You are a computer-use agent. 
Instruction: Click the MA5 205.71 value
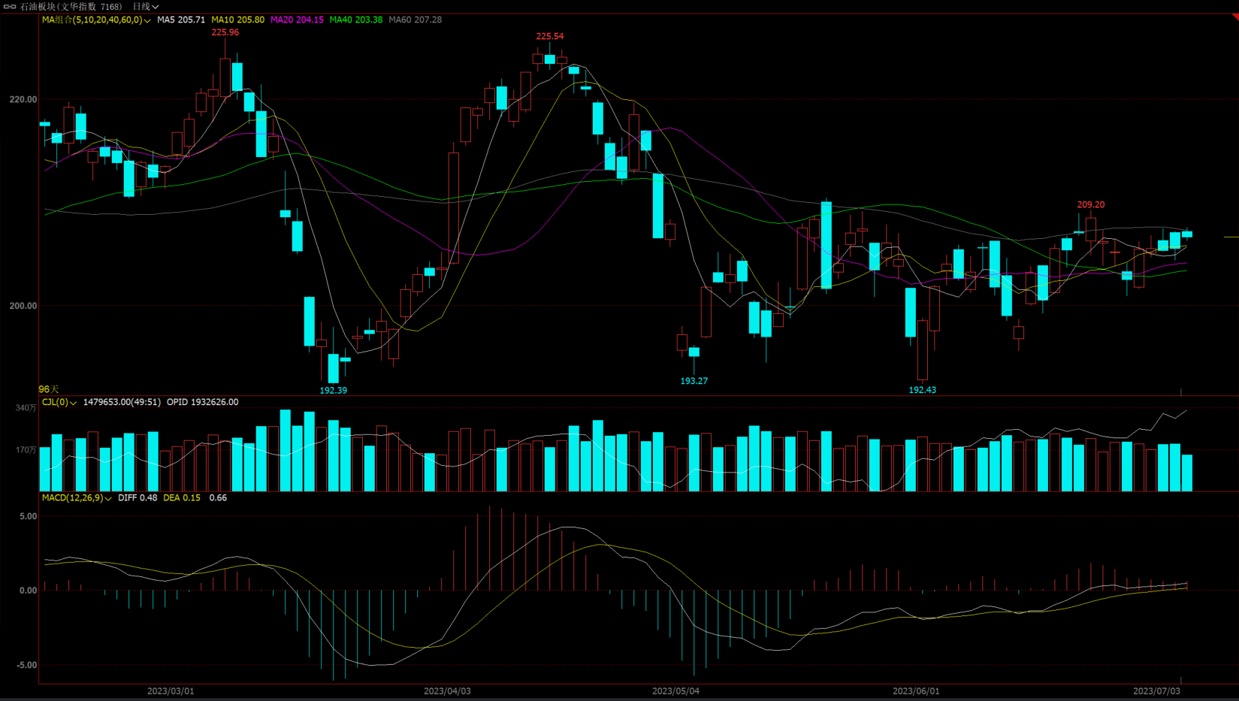click(x=181, y=20)
